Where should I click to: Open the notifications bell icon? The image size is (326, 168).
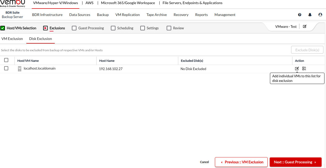310,15
